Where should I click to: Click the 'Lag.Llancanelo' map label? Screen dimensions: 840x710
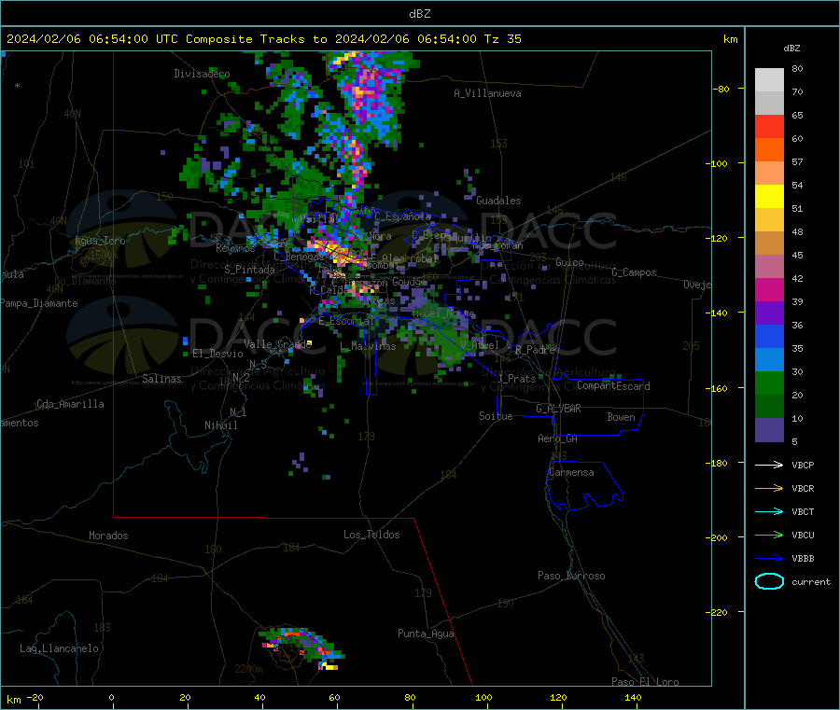(x=59, y=648)
